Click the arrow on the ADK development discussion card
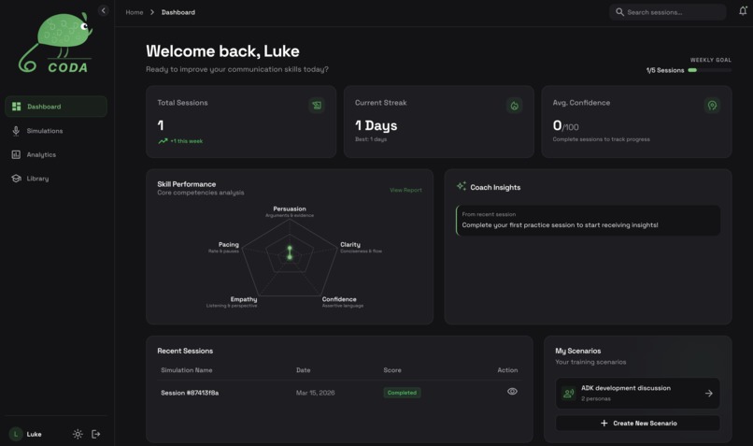 pos(708,393)
